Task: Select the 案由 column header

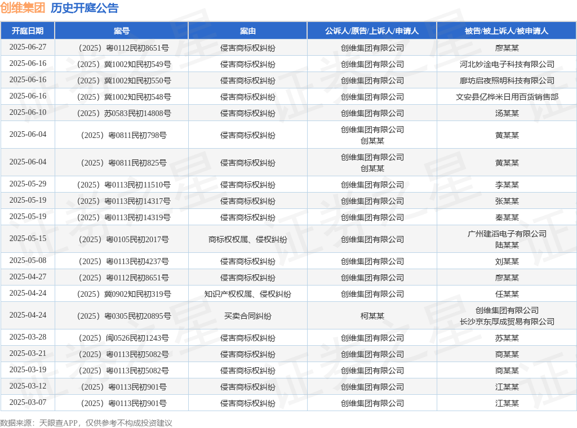Action: [248, 31]
